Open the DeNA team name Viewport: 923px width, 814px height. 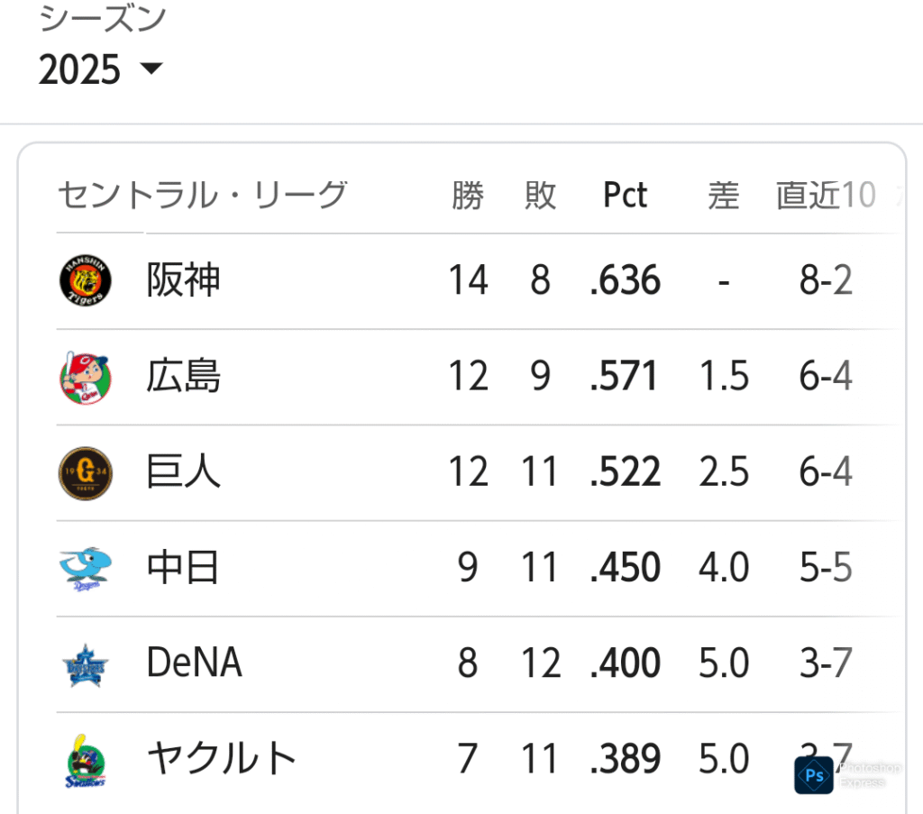tap(195, 663)
